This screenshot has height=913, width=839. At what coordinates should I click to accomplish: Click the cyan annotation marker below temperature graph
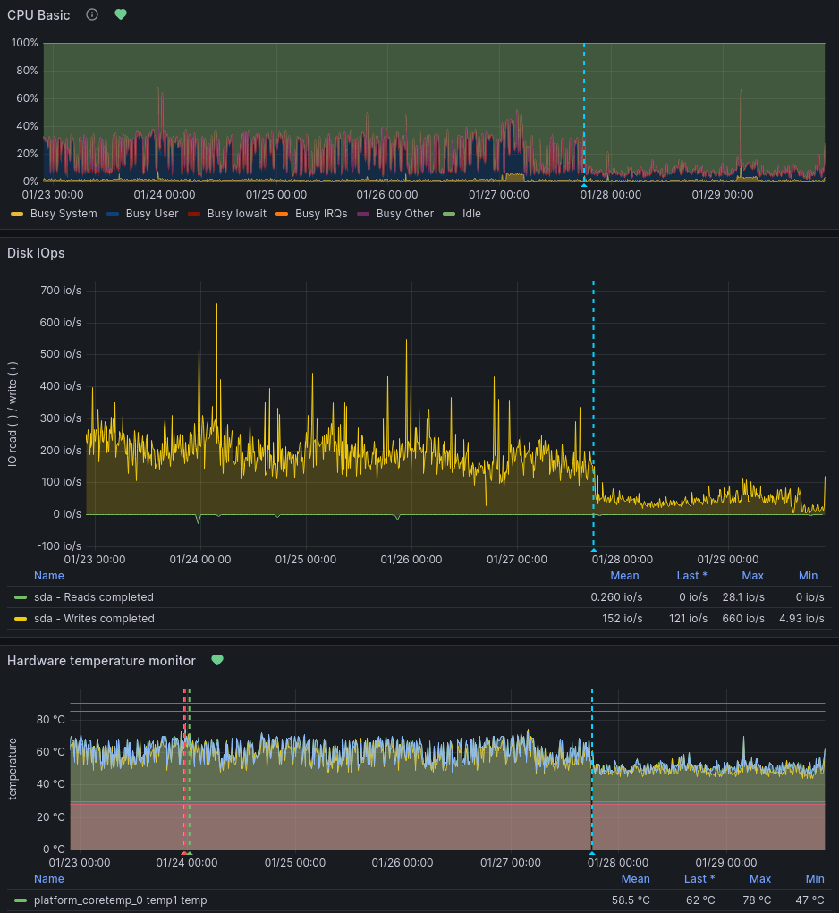point(592,853)
